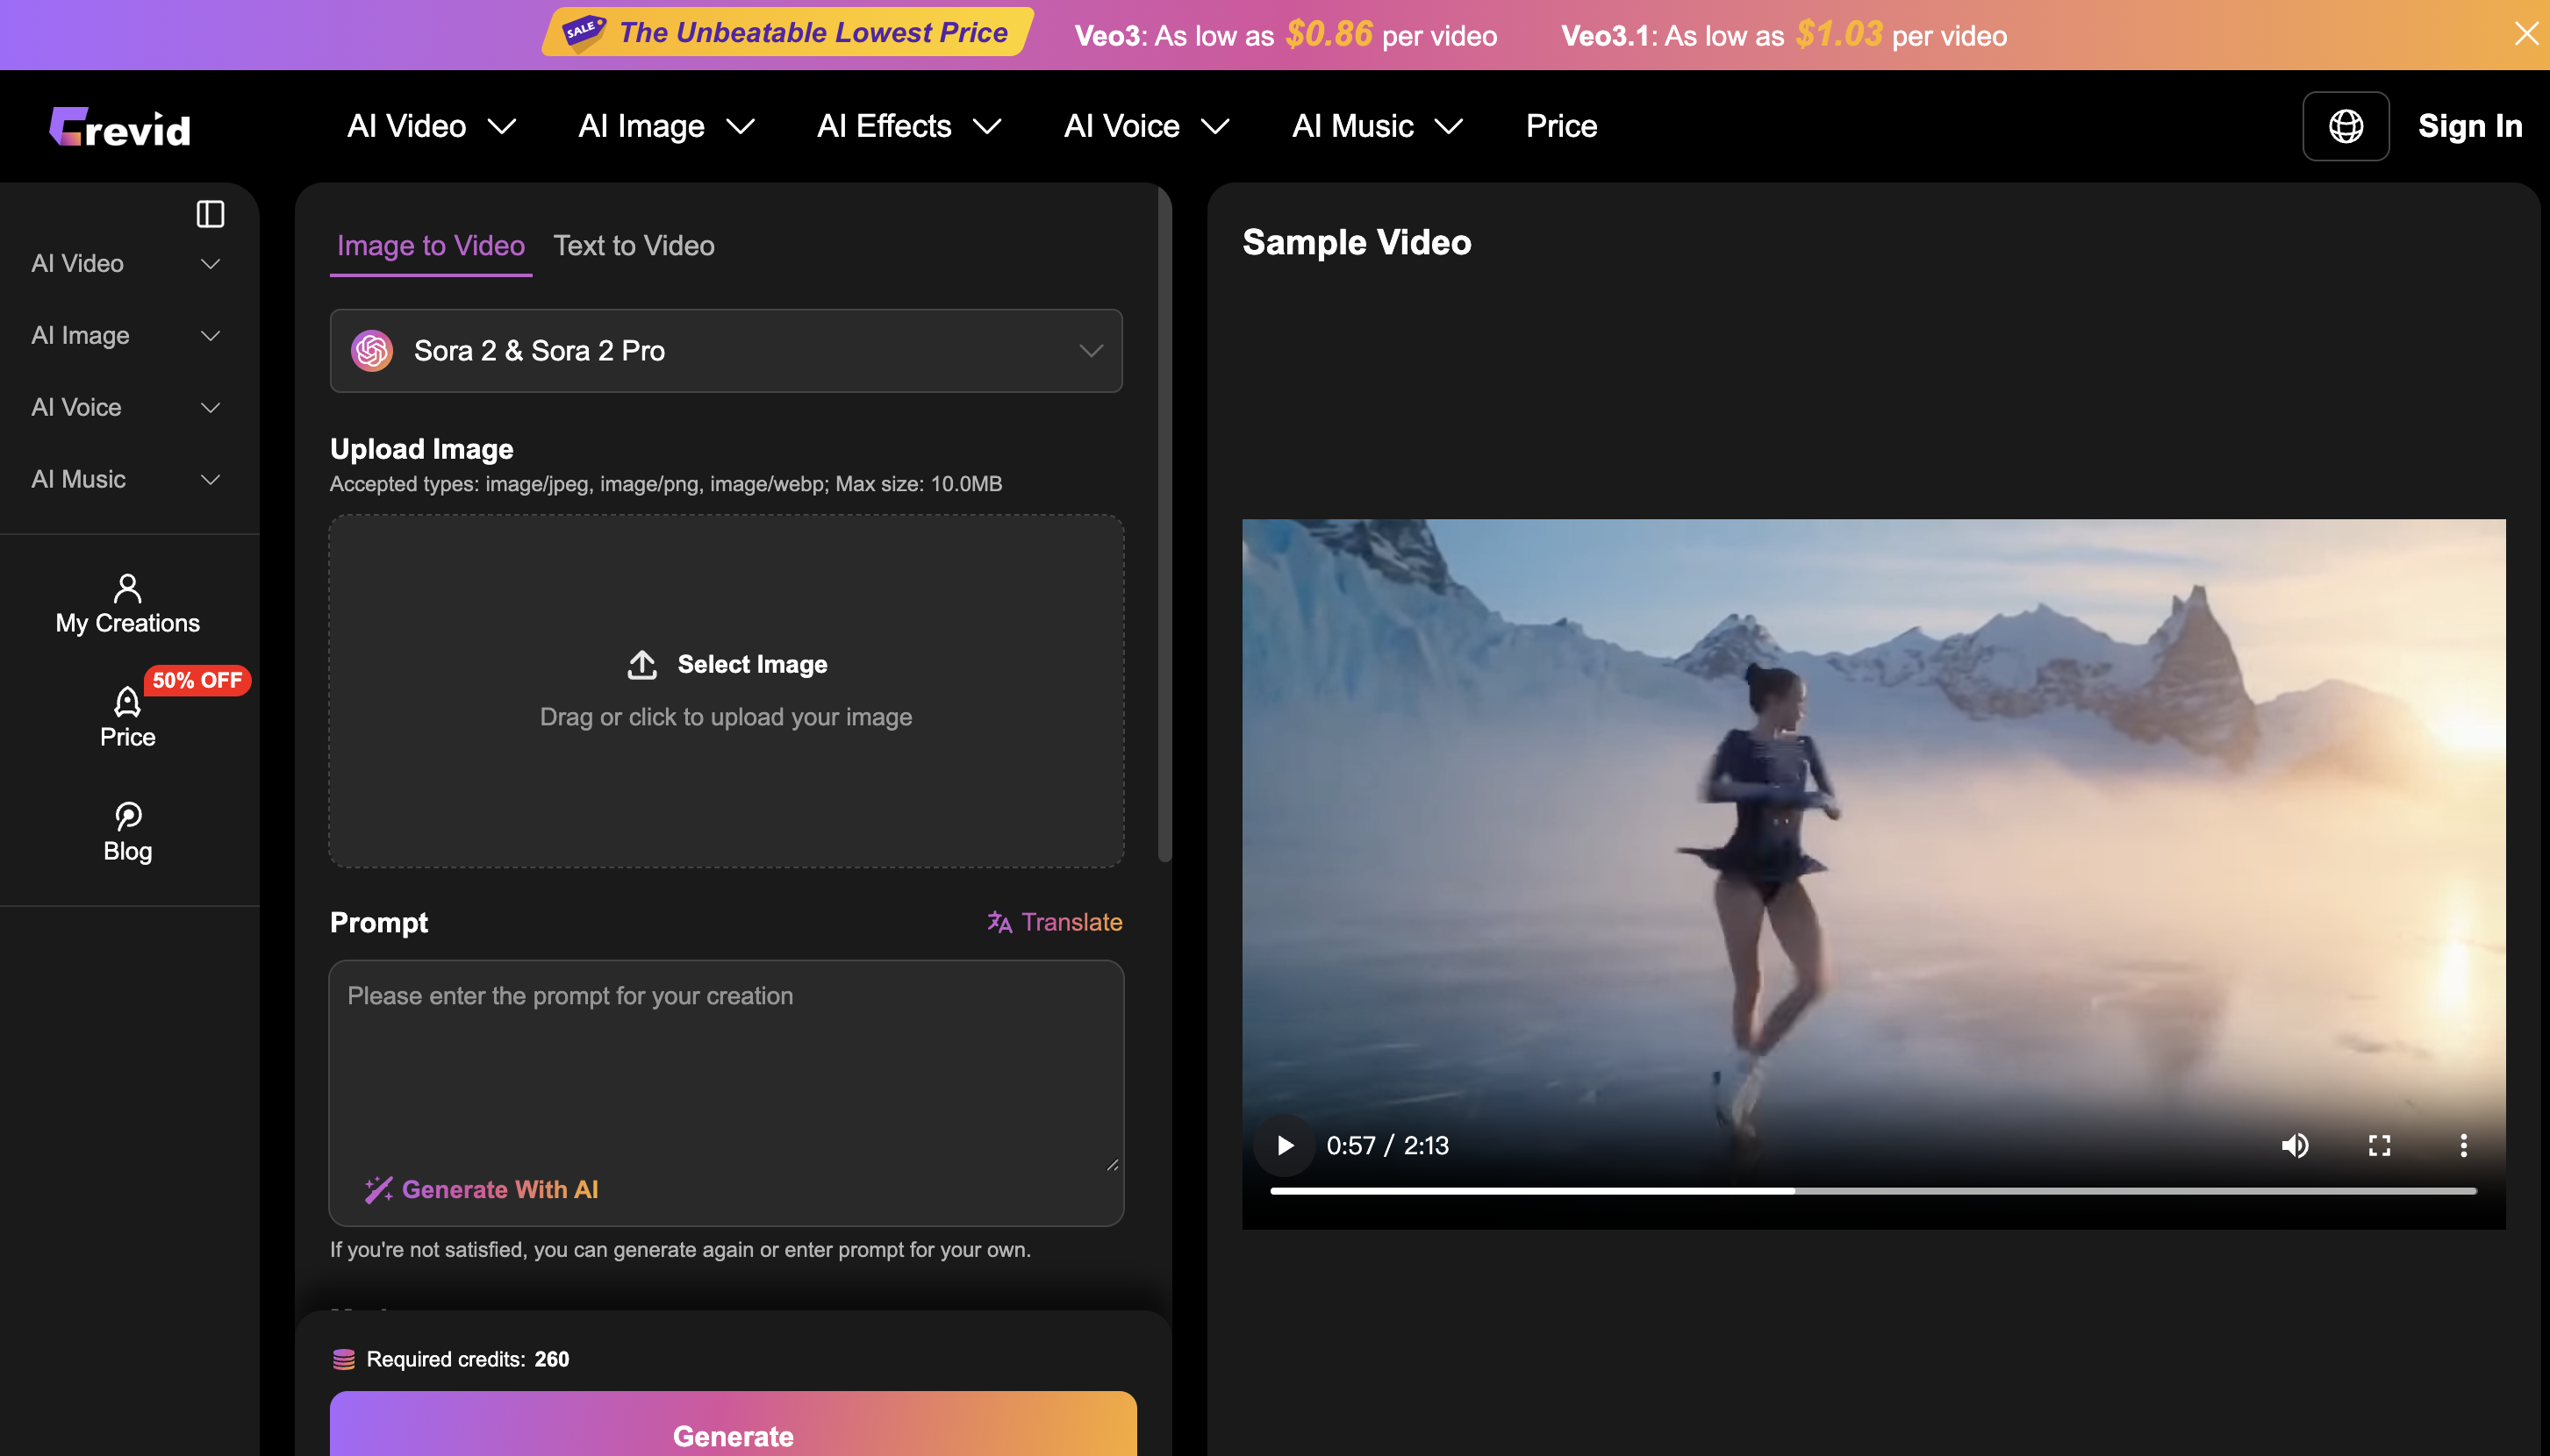Open the Blog chat-bubble icon
Image resolution: width=2550 pixels, height=1456 pixels.
coord(127,816)
